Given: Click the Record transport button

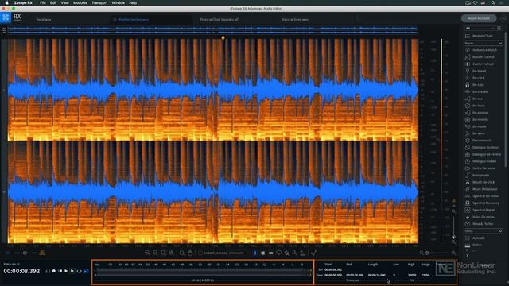Looking at the screenshot, I should click(x=54, y=271).
